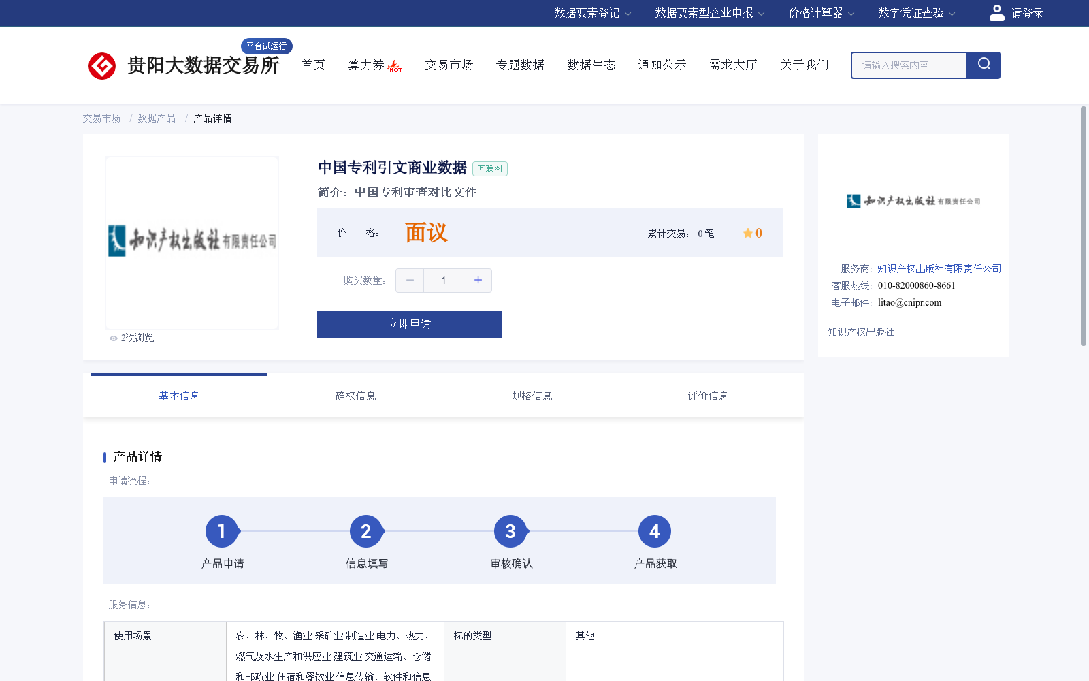Click the page vertical scrollbar

point(1084,226)
